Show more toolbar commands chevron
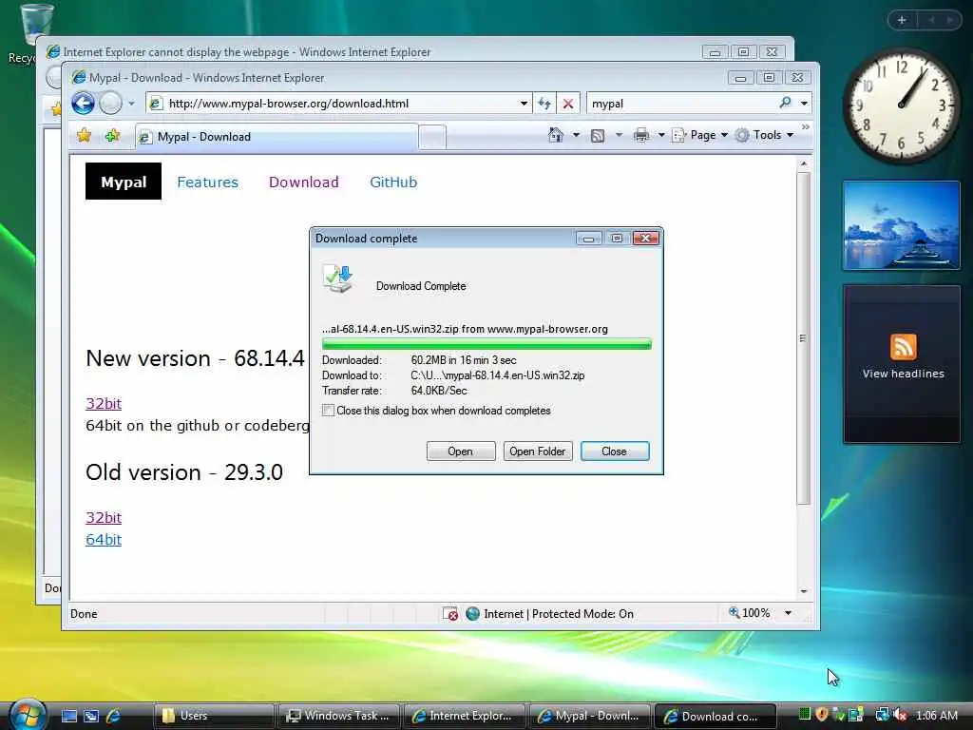 (x=806, y=127)
